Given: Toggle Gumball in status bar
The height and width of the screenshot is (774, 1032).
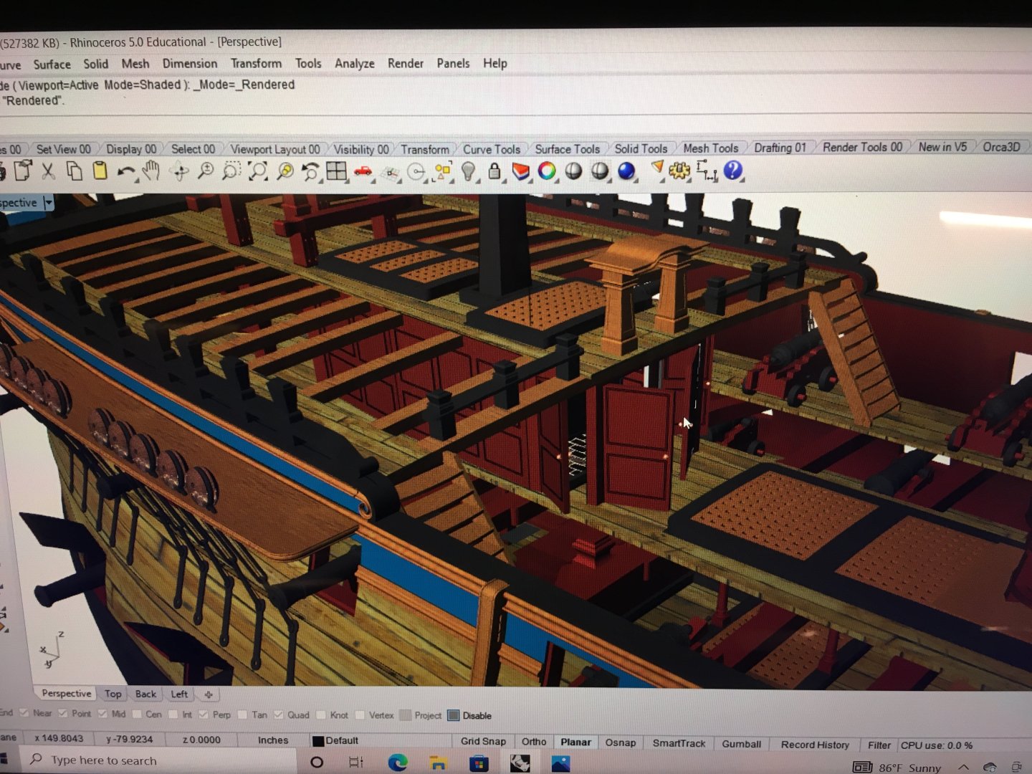Looking at the screenshot, I should [741, 744].
